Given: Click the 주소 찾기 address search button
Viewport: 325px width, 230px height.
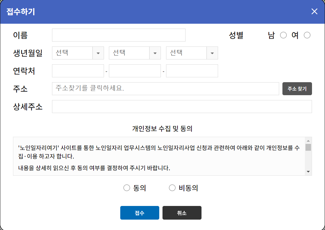Looking at the screenshot, I should pyautogui.click(x=297, y=88).
